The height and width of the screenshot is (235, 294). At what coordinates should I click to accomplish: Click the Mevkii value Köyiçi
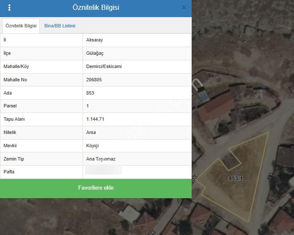click(92, 146)
